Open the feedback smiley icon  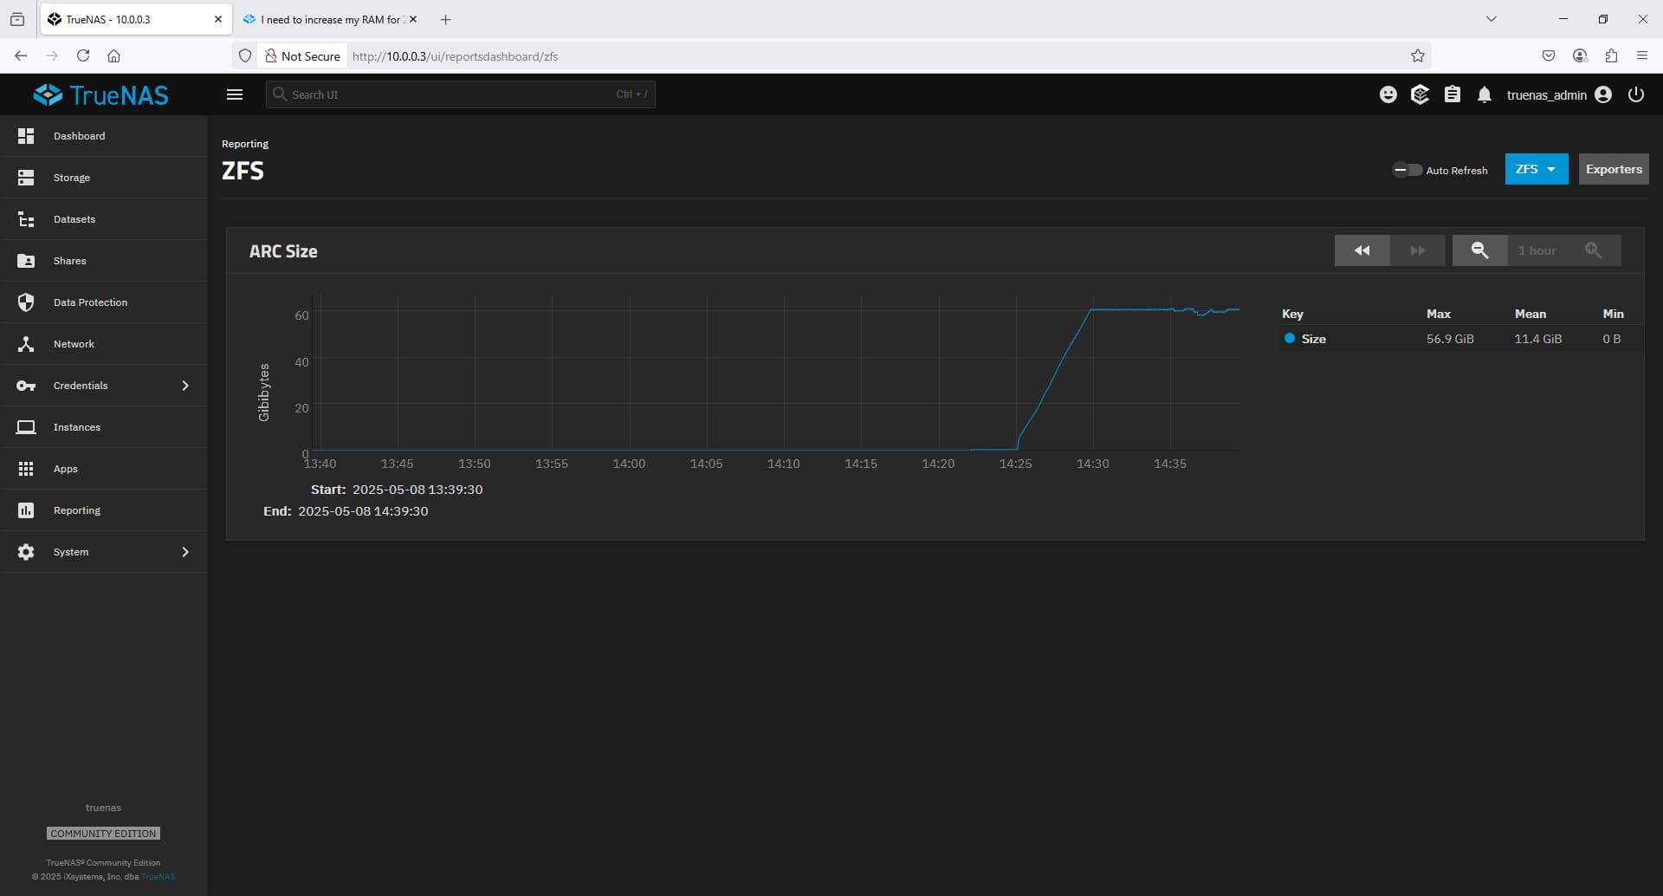(1388, 94)
